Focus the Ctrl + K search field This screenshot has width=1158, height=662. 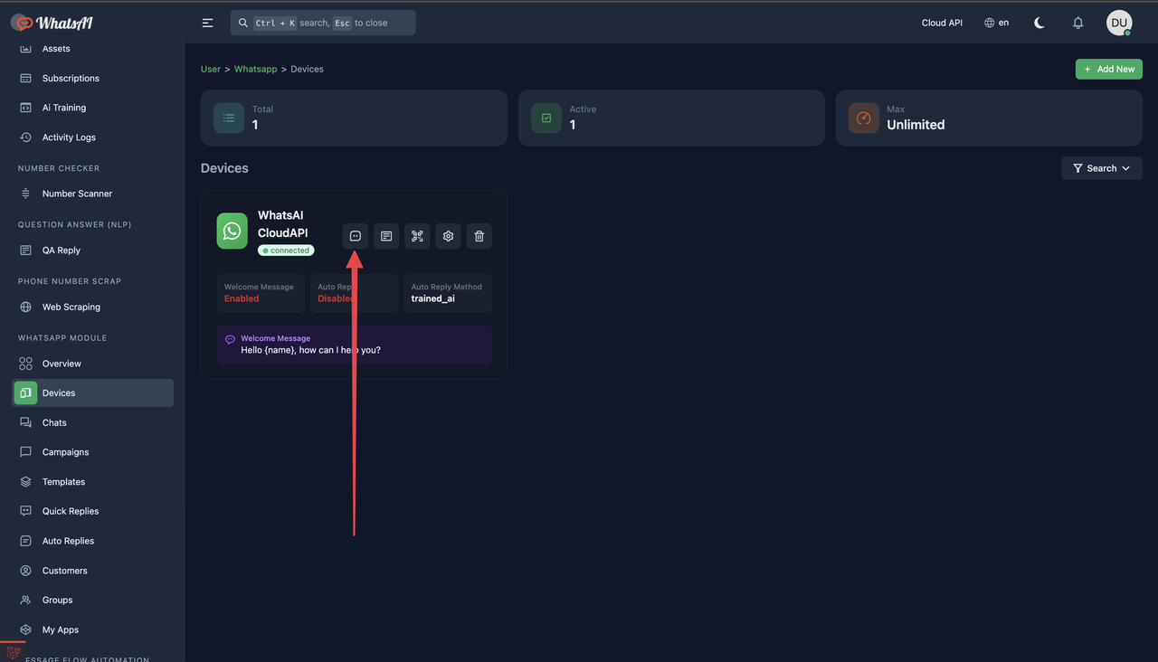(x=323, y=23)
